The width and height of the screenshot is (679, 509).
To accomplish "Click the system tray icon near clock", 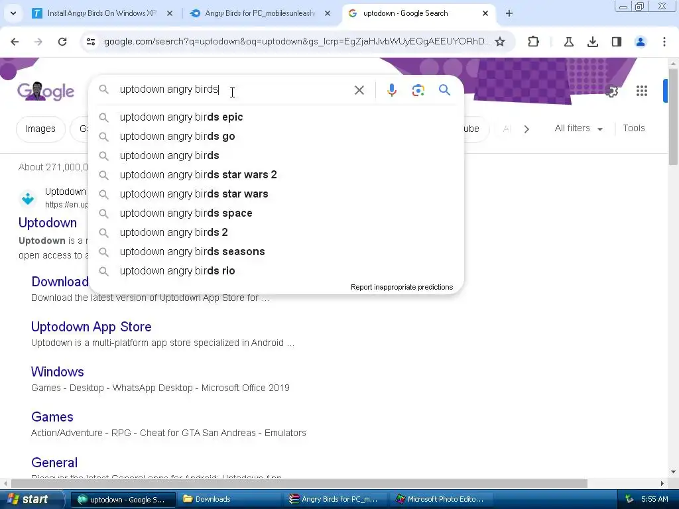I will pyautogui.click(x=629, y=499).
